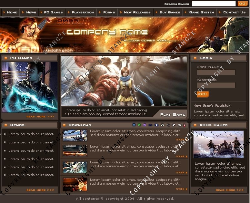Go to Buy Games in the navigation bar
The image size is (250, 203).
pyautogui.click(x=170, y=12)
